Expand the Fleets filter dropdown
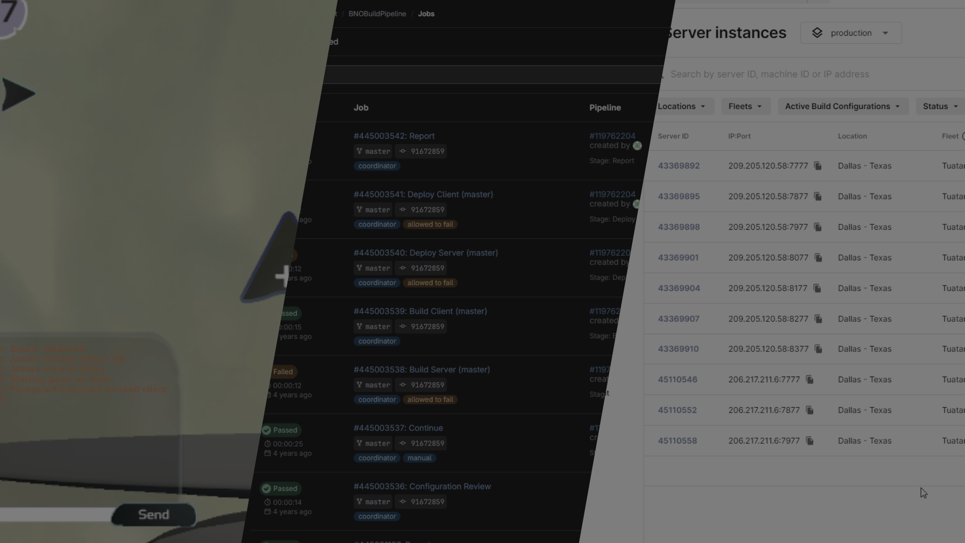965x543 pixels. (745, 107)
